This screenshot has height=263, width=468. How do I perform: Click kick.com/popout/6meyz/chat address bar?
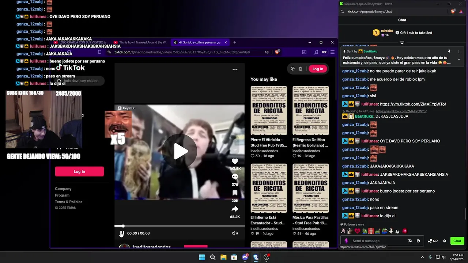click(370, 12)
